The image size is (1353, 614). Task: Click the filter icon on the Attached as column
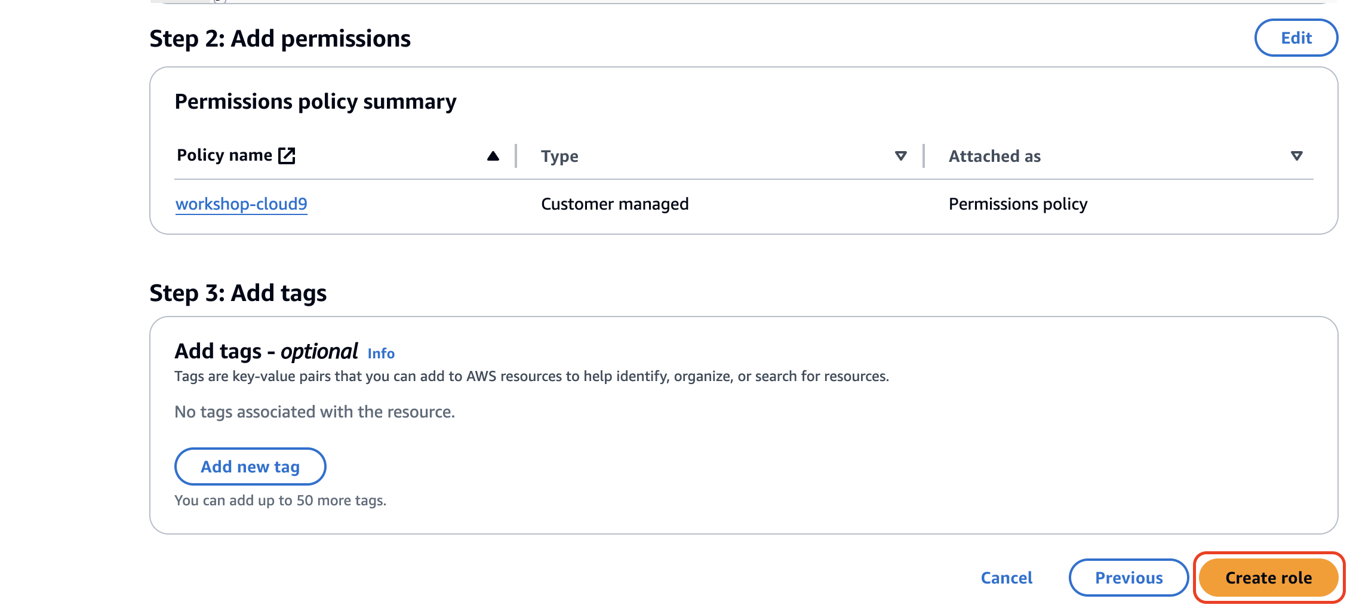pyautogui.click(x=1297, y=155)
